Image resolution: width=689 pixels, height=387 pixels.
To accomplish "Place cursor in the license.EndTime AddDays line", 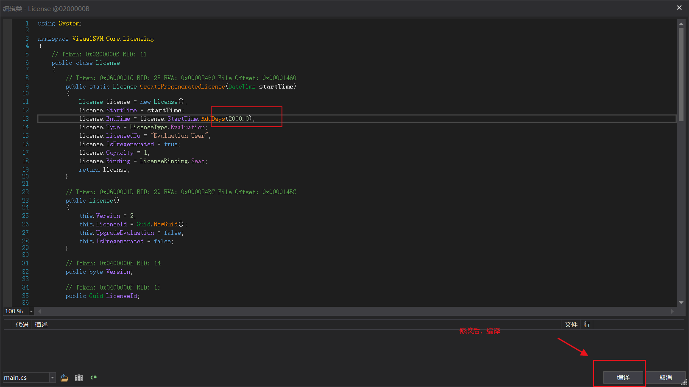I will pyautogui.click(x=167, y=119).
